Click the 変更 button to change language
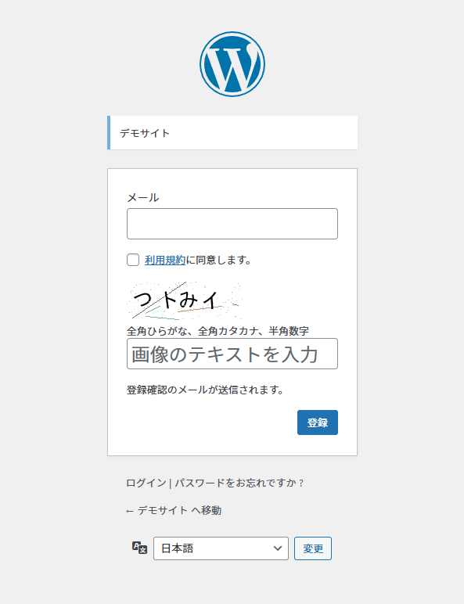Image resolution: width=464 pixels, height=604 pixels. pyautogui.click(x=313, y=548)
